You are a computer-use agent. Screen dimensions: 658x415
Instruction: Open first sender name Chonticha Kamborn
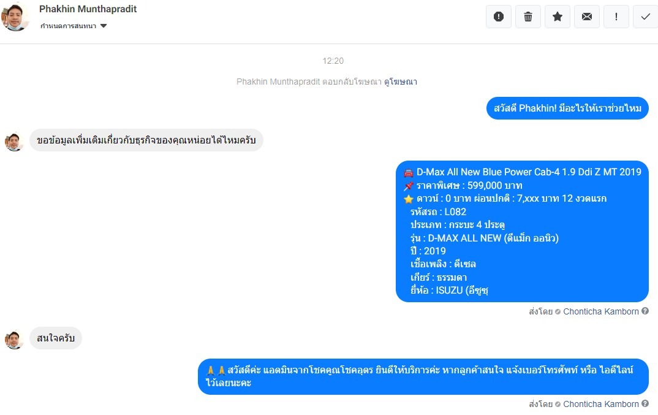(x=600, y=311)
